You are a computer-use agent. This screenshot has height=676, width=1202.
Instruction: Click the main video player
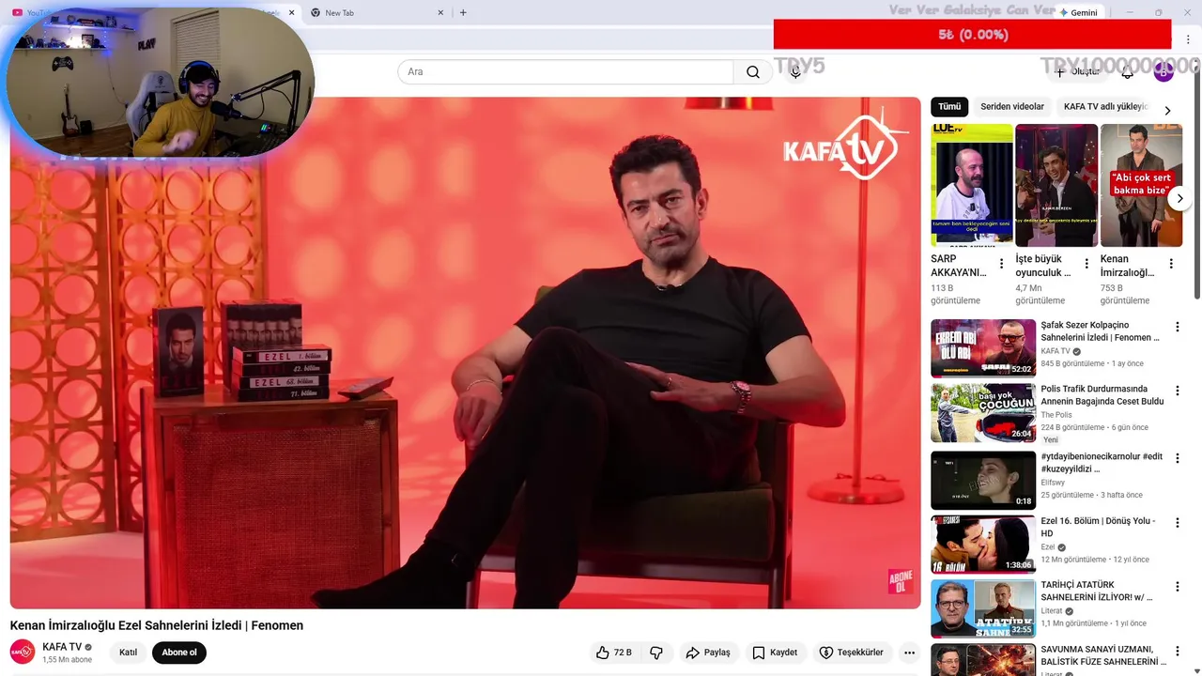[x=465, y=352]
